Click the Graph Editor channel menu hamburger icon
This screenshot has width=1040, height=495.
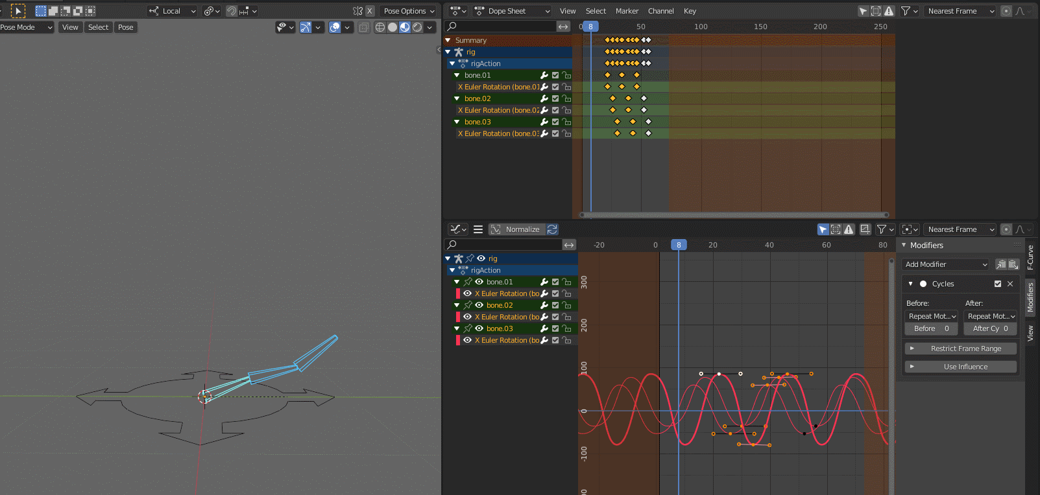tap(478, 229)
